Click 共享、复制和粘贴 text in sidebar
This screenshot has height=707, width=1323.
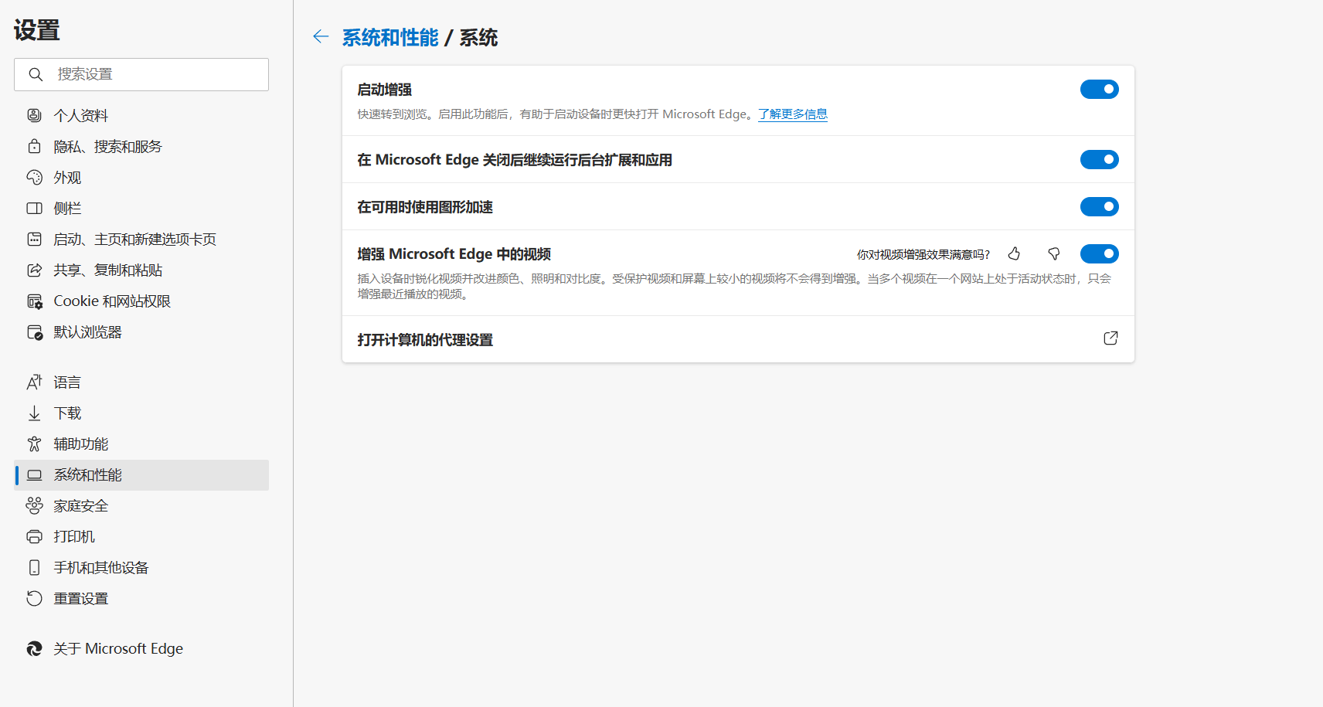(108, 270)
